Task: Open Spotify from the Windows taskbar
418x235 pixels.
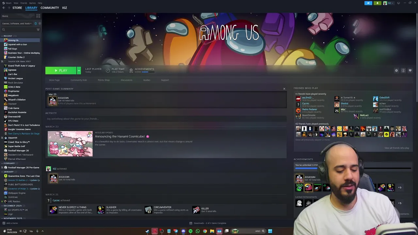Action: [x=190, y=231]
